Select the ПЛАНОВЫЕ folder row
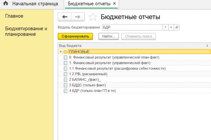 pyautogui.click(x=135, y=52)
